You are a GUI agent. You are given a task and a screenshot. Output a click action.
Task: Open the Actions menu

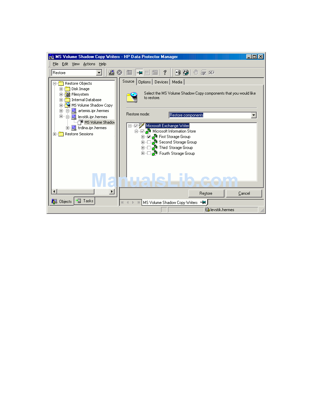[x=89, y=64]
